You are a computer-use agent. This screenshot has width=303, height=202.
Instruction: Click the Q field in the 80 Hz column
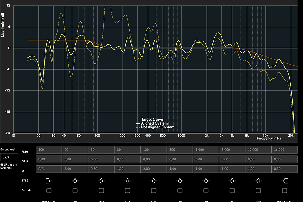(x=128, y=169)
